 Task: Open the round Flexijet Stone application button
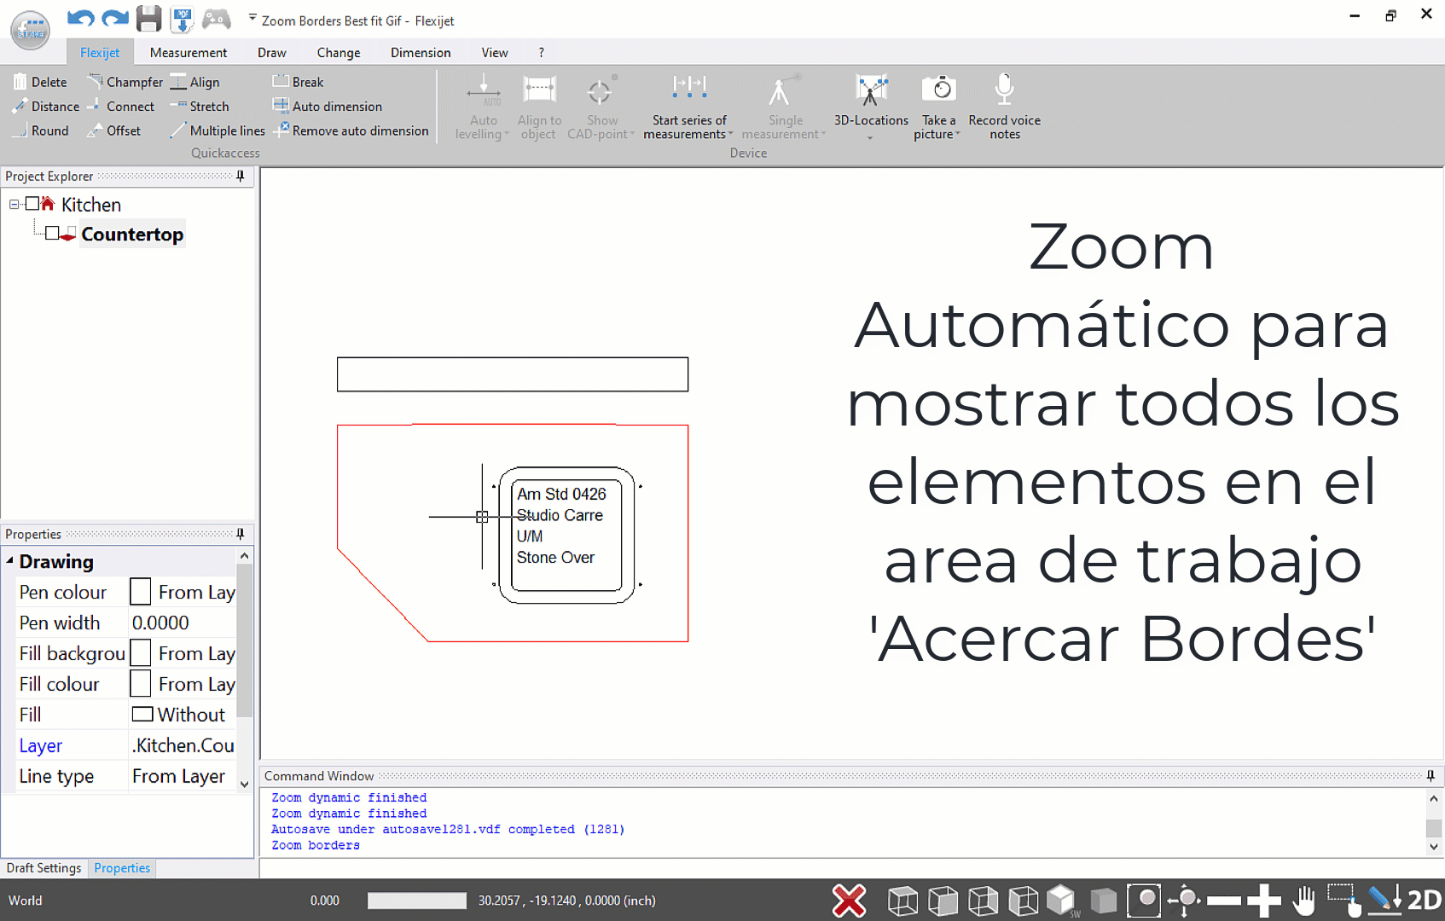(x=30, y=30)
